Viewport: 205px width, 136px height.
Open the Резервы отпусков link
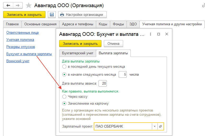click(21, 47)
